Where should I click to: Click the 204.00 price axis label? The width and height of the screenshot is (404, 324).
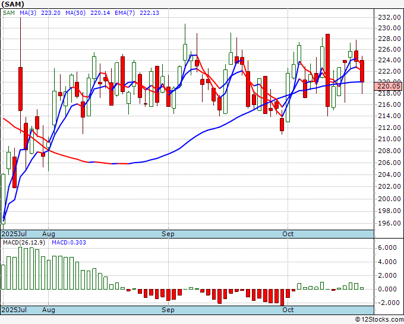(389, 174)
